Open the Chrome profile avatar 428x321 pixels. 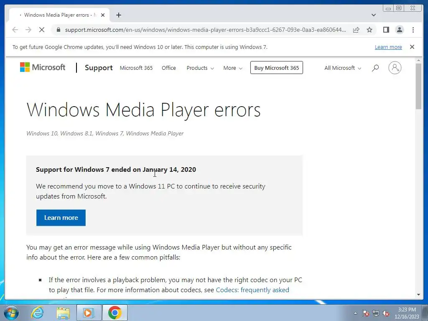399,30
